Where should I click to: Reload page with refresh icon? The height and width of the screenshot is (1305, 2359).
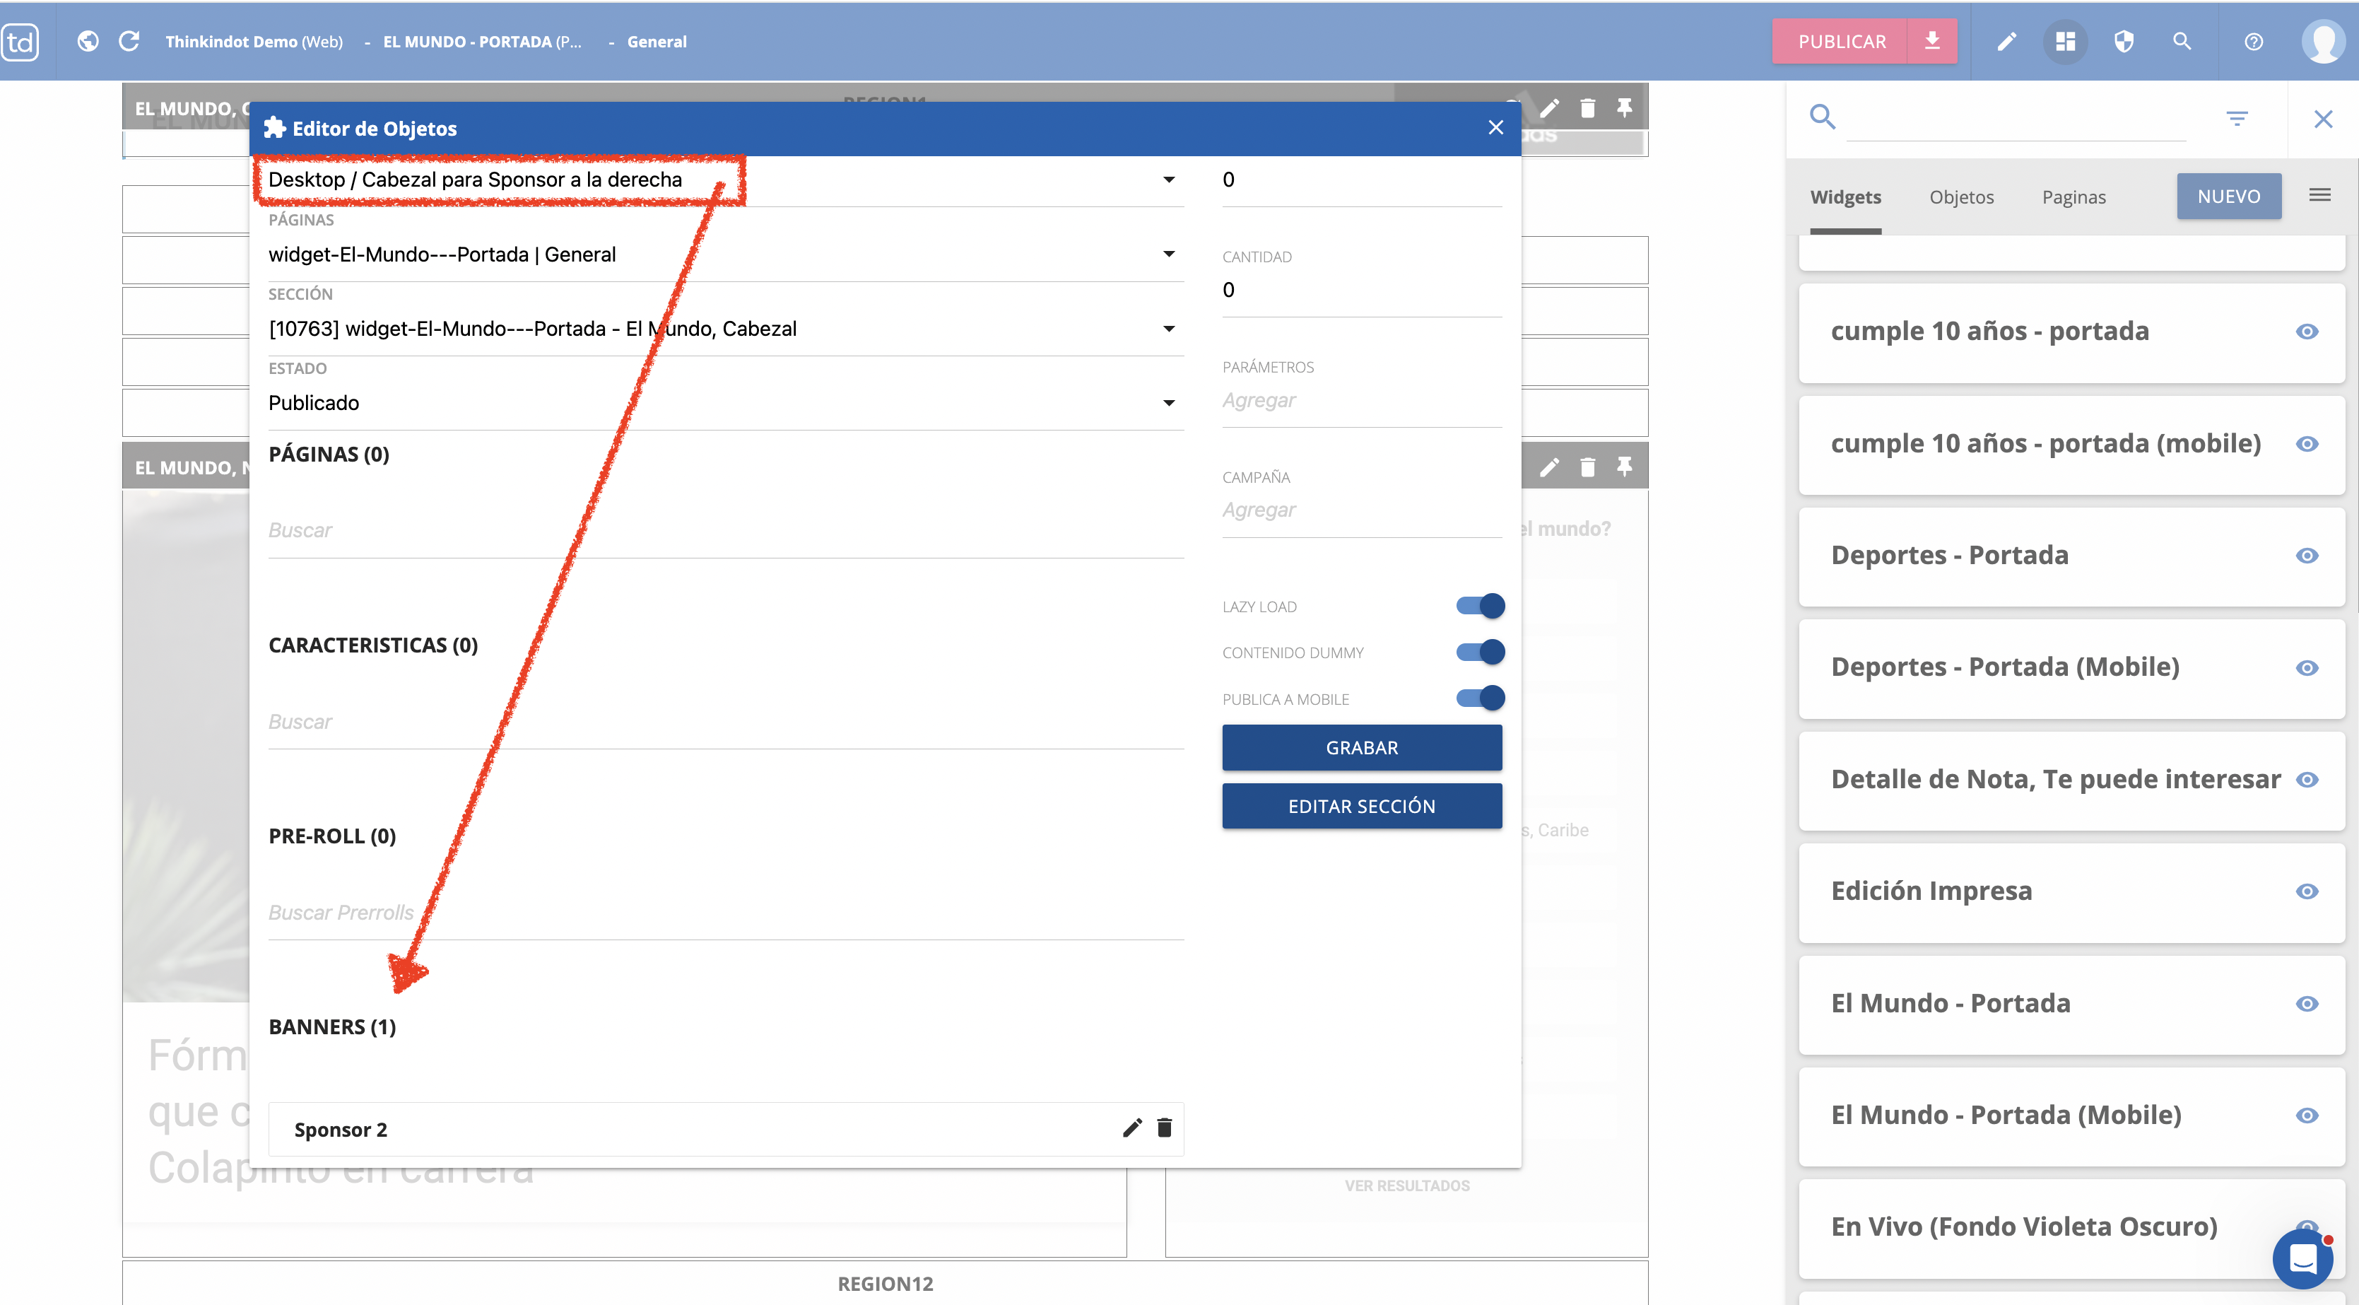(129, 41)
